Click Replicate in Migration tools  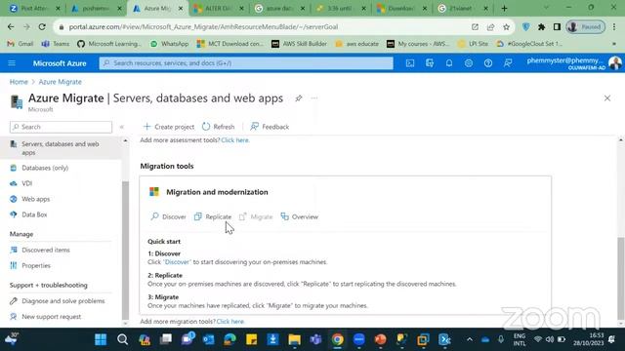(x=213, y=216)
